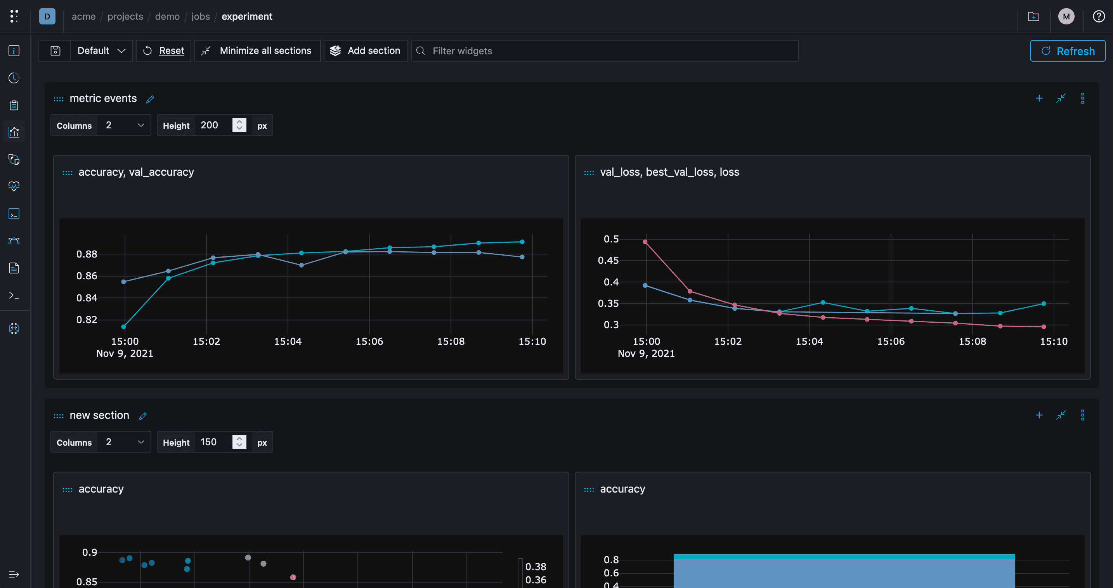The image size is (1113, 588).
Task: Select the demo breadcrumb menu item
Action: point(167,16)
